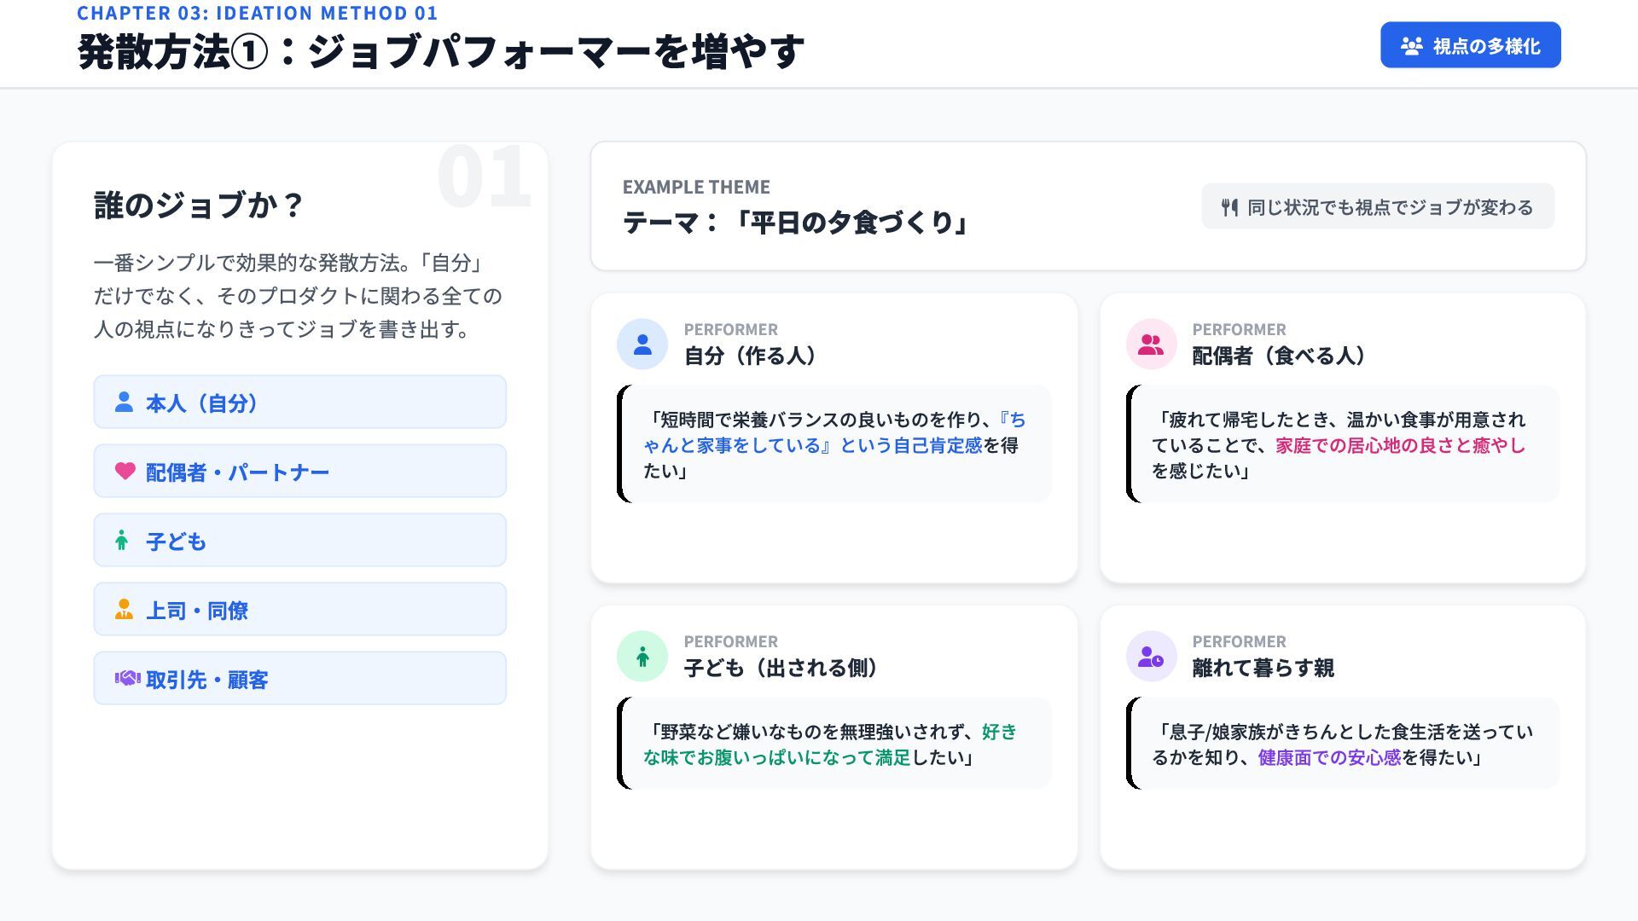Click the pink avatar circle for 配偶者（食べる人）
Viewport: 1638px width, 921px height.
[1151, 345]
